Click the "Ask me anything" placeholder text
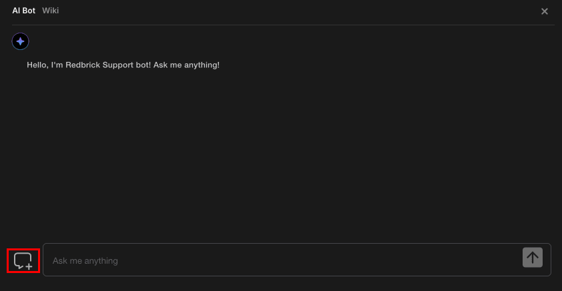This screenshot has width=562, height=291. [85, 261]
